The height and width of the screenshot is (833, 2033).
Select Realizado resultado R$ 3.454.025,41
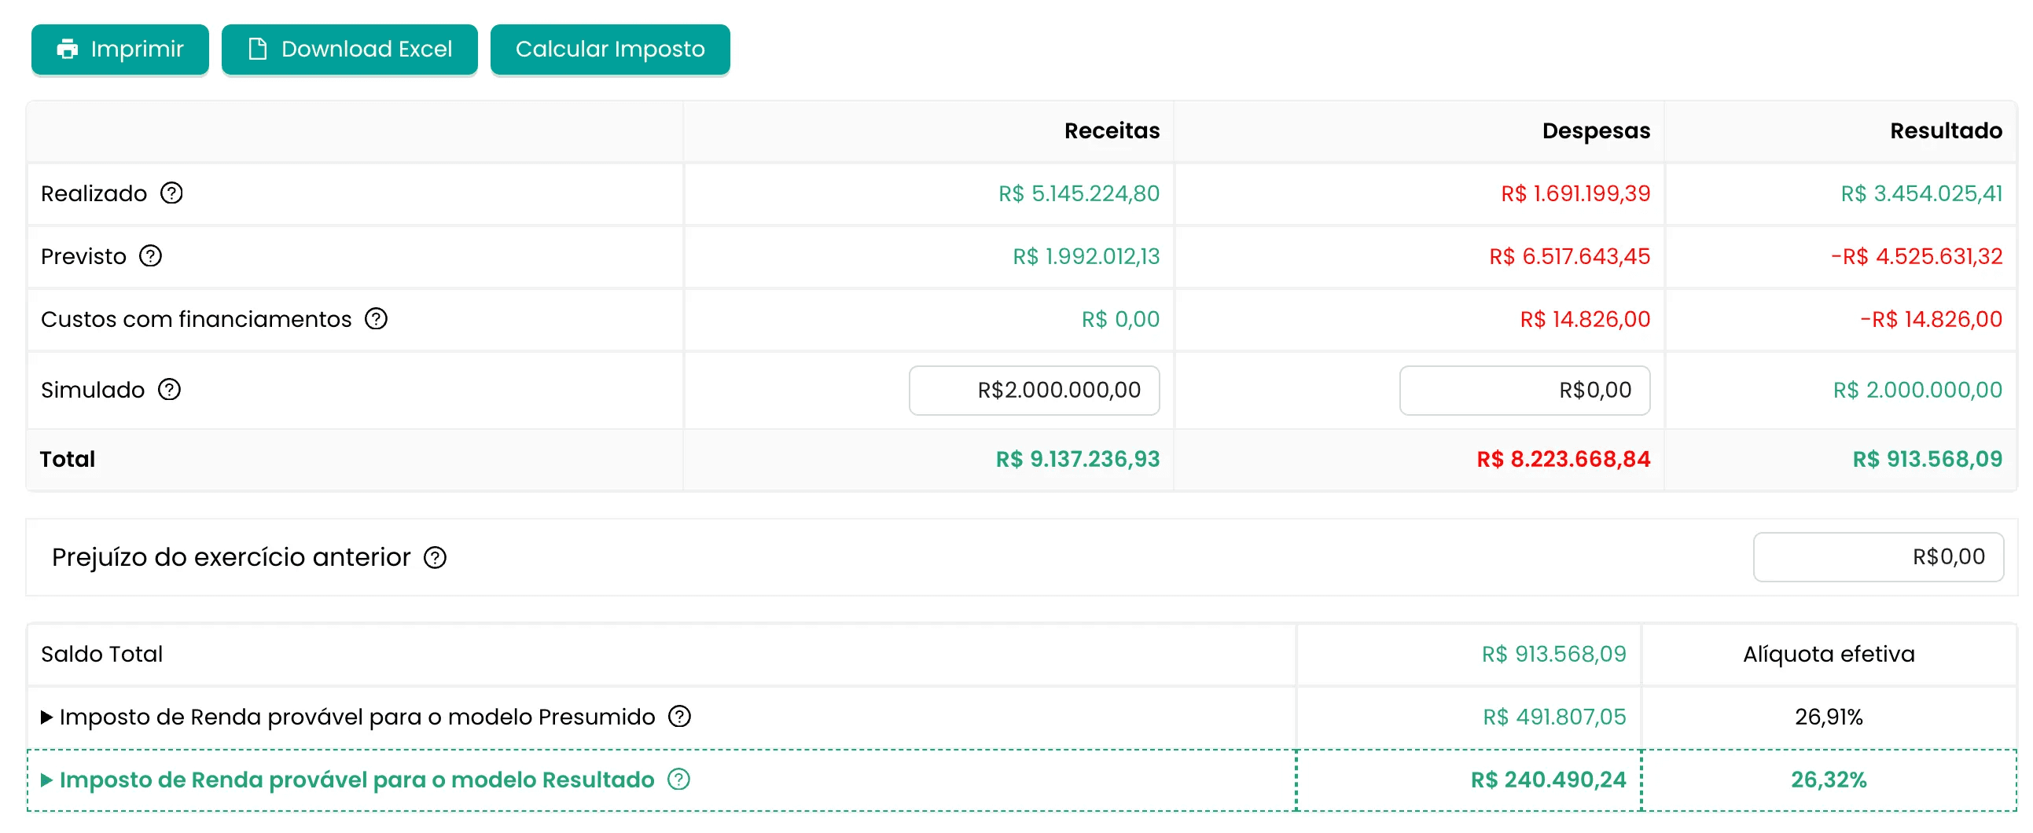tap(1921, 193)
